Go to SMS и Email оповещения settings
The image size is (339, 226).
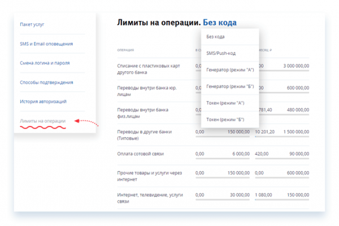46,44
